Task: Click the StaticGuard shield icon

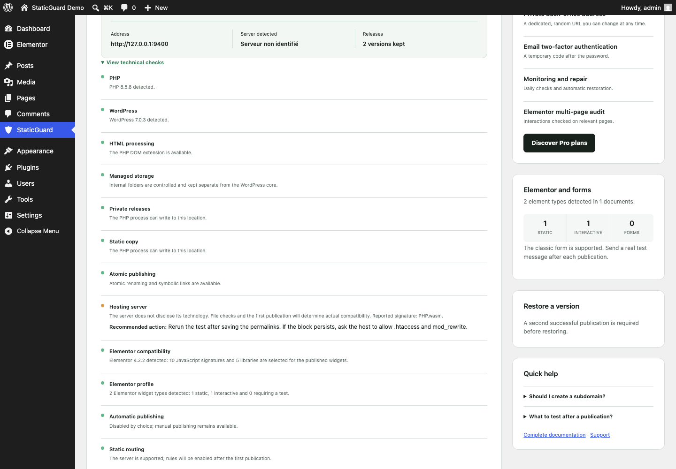Action: point(8,130)
